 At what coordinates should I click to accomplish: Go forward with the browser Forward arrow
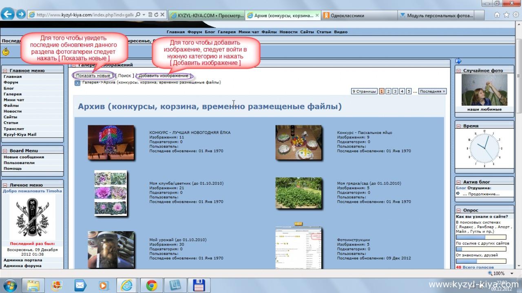21,15
